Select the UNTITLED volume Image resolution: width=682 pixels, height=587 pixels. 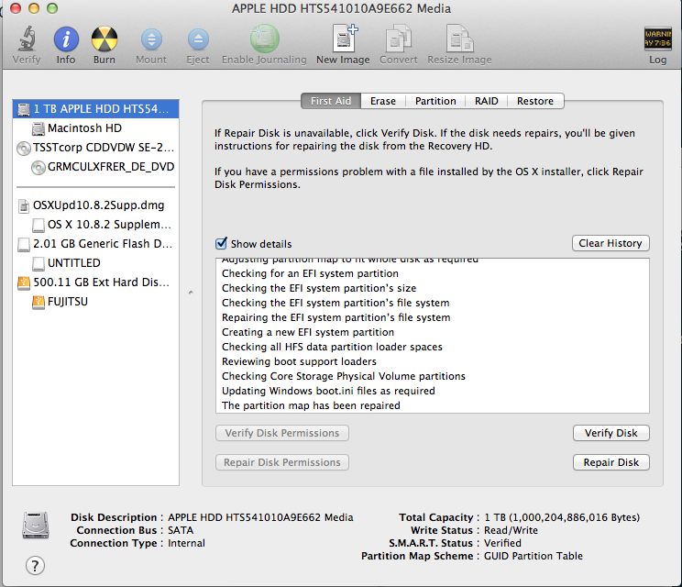[x=95, y=263]
